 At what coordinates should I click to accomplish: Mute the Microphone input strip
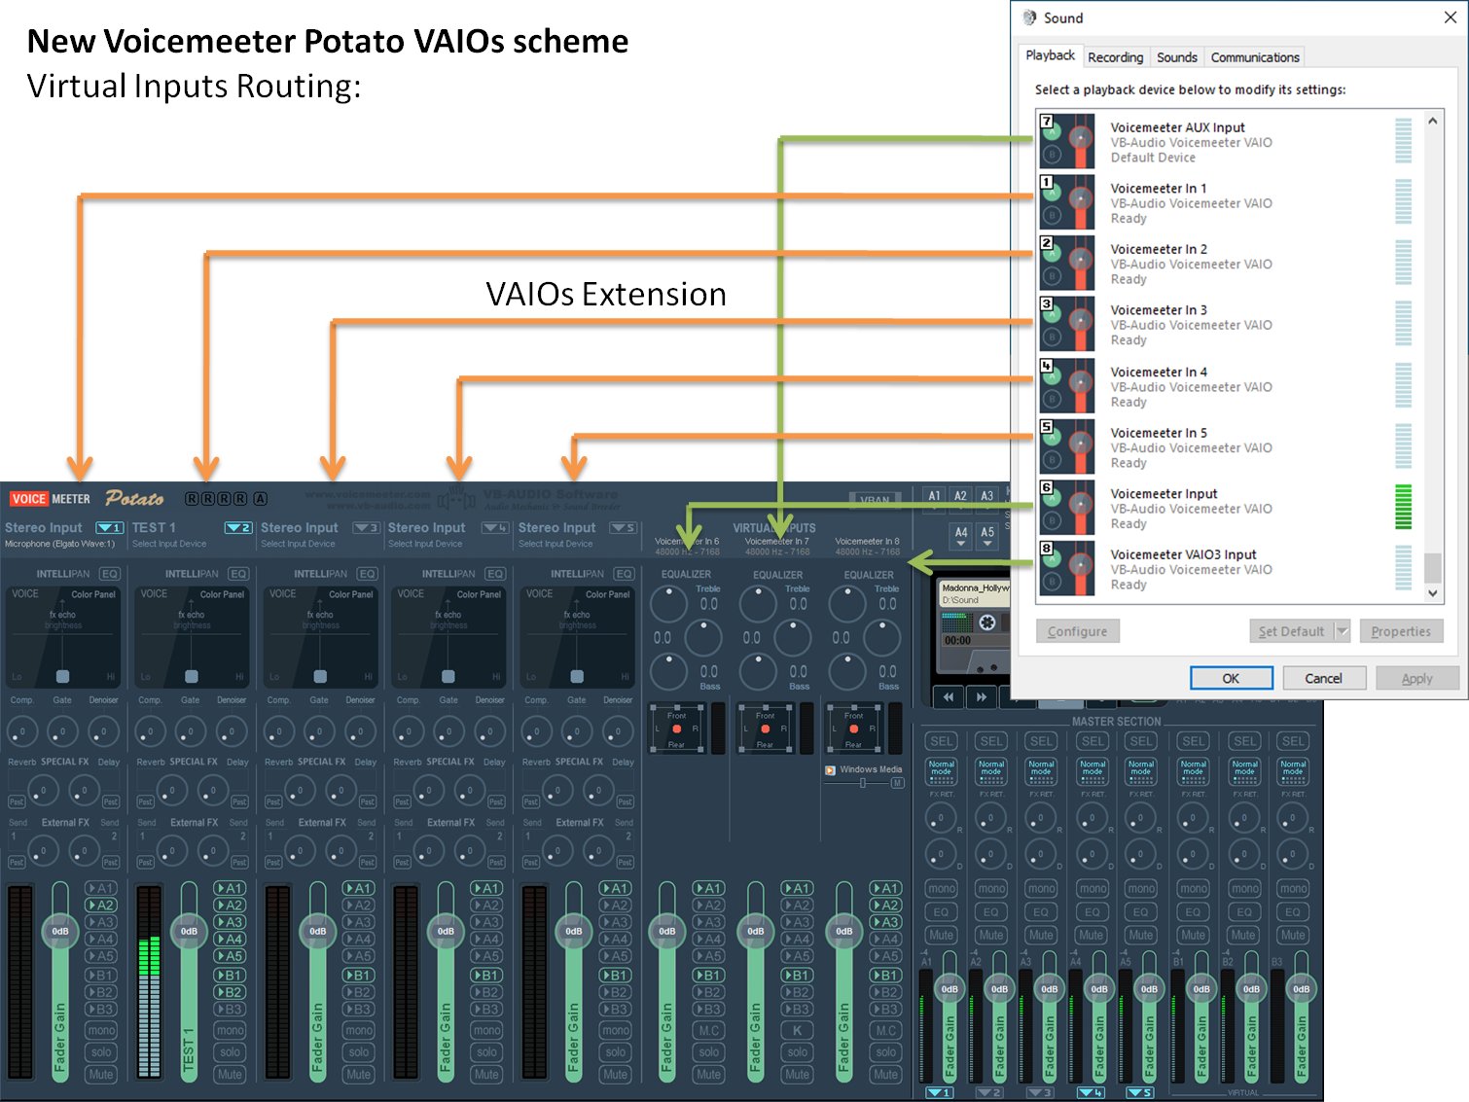coord(101,1075)
